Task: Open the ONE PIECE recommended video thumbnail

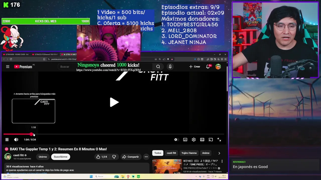Action: (167, 166)
